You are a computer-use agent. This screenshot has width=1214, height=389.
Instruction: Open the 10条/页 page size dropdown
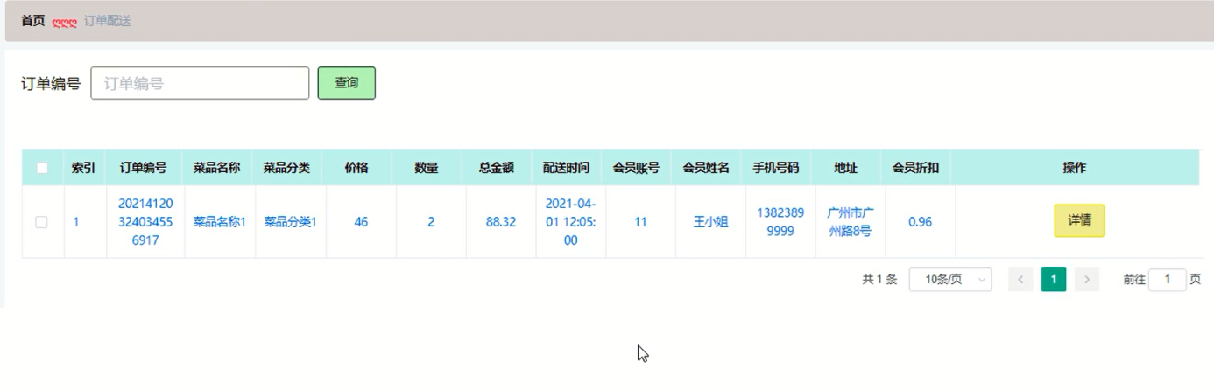tap(950, 280)
